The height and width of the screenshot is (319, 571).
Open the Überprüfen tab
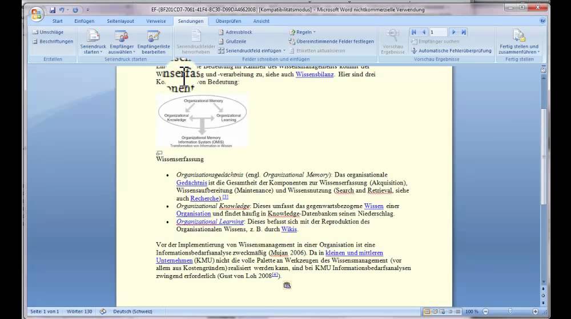[228, 21]
